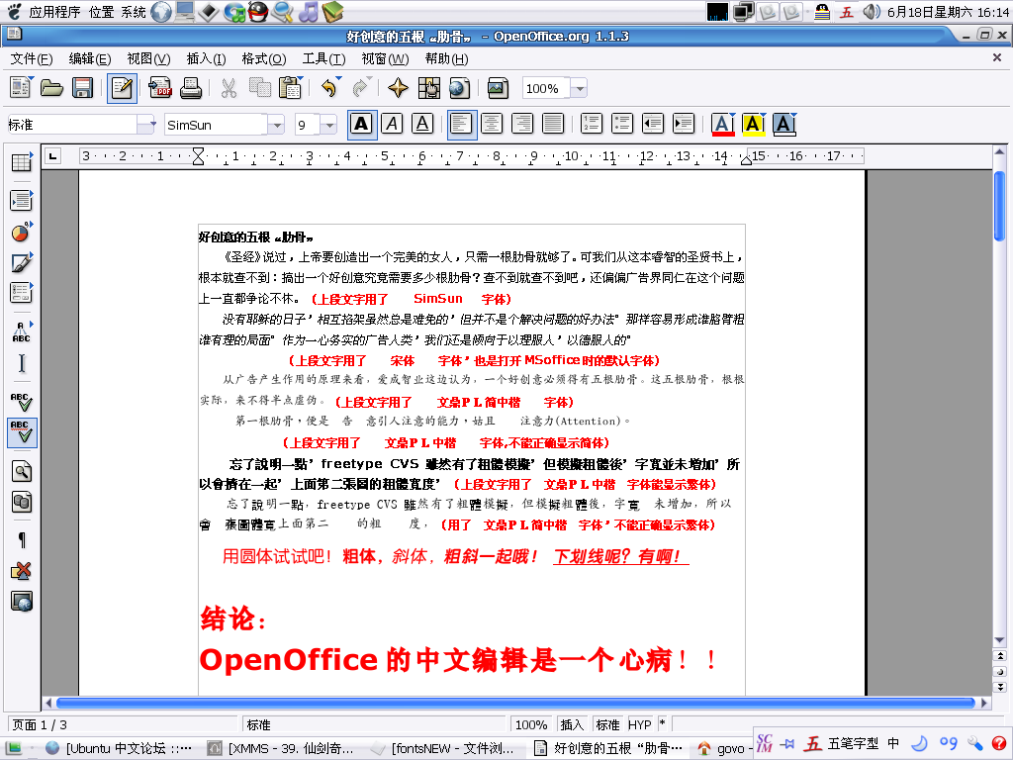Toggle the Edit File mode button

pos(122,88)
